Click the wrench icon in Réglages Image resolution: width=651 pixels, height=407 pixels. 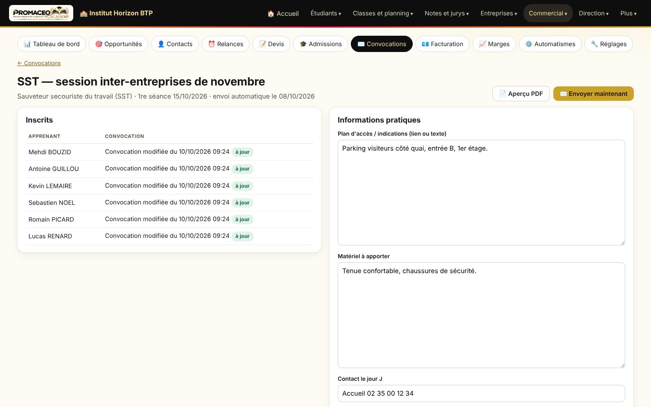tap(594, 44)
